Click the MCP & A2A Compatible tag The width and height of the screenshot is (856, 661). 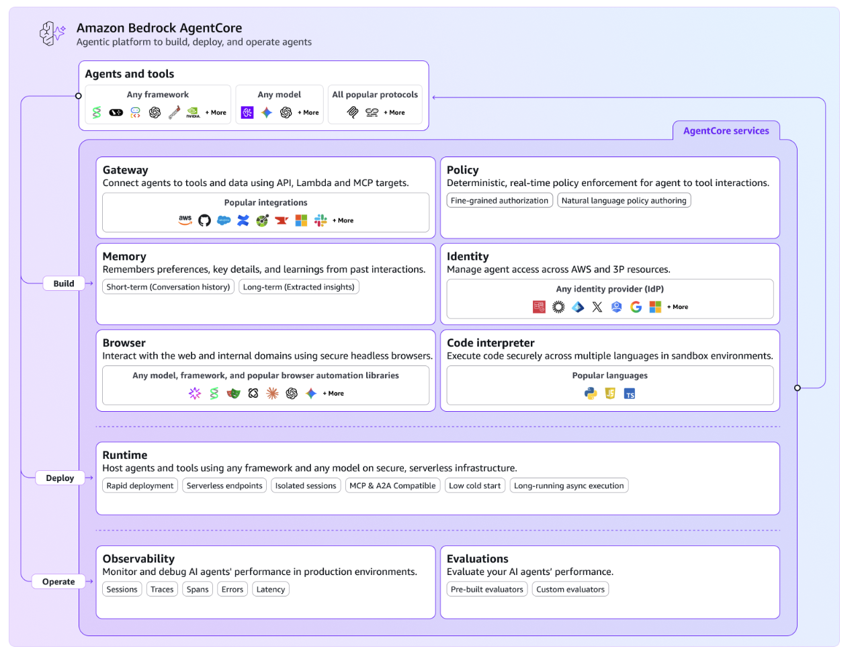coord(392,486)
